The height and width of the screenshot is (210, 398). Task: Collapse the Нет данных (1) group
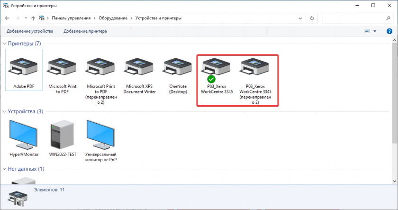point(4,169)
